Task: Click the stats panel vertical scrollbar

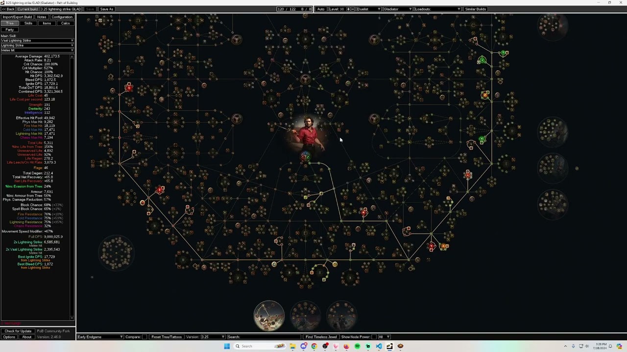Action: click(72, 188)
